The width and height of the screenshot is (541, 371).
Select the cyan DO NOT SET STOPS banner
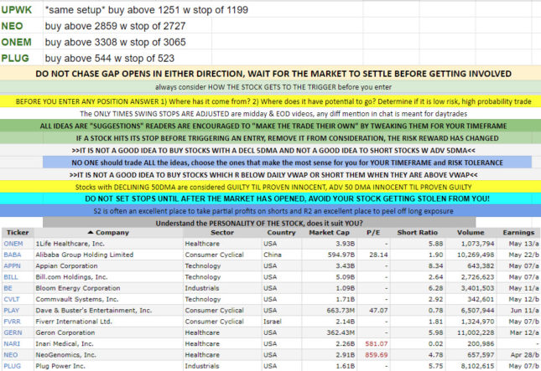(270, 199)
